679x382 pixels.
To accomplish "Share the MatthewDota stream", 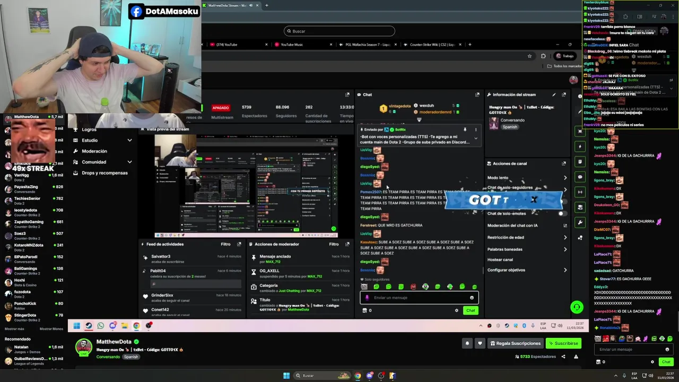I will [563, 357].
